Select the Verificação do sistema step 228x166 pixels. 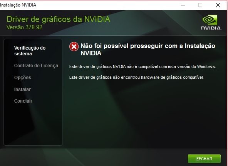click(x=30, y=51)
